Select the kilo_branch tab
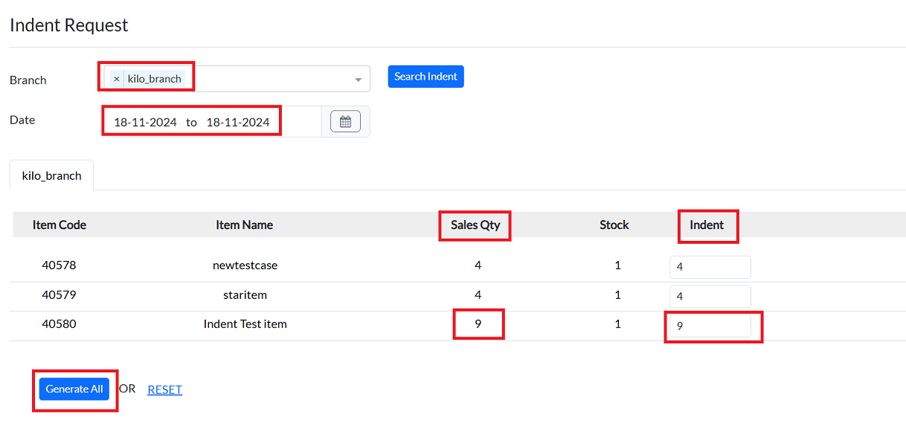Image resolution: width=906 pixels, height=446 pixels. click(x=52, y=176)
